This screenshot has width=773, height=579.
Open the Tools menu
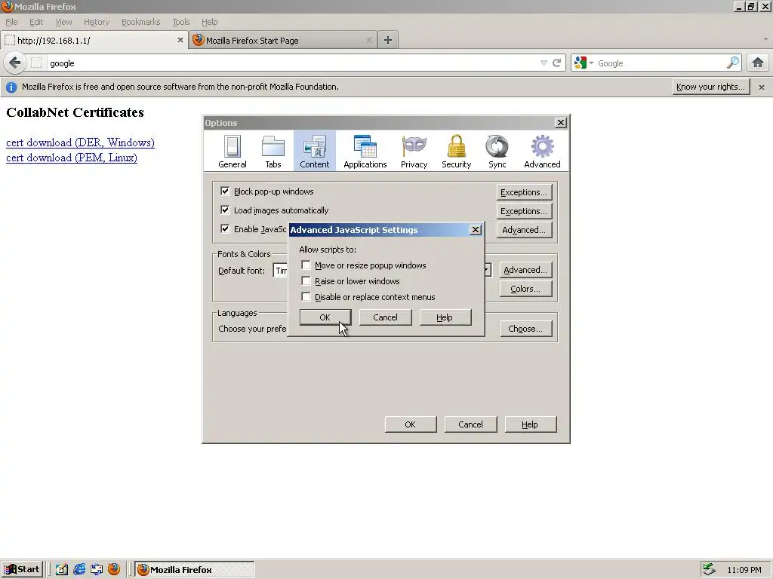tap(181, 22)
